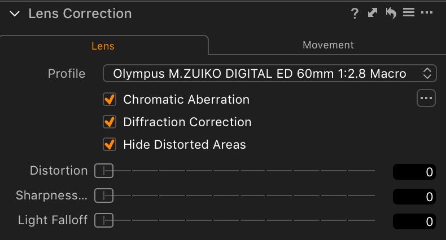Click the Light Falloff slider handle
Screen dimensions: 446x240
[x=104, y=220]
